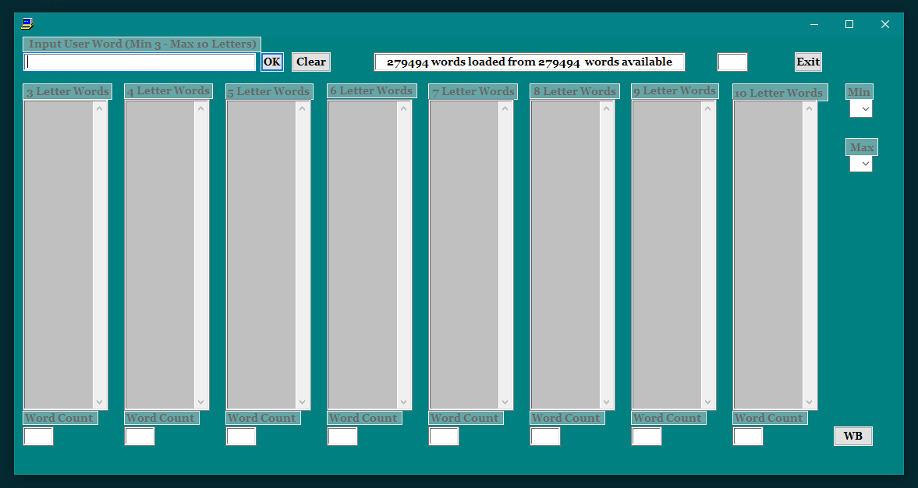Click Word Count box under 4 Letter Words

click(x=140, y=436)
